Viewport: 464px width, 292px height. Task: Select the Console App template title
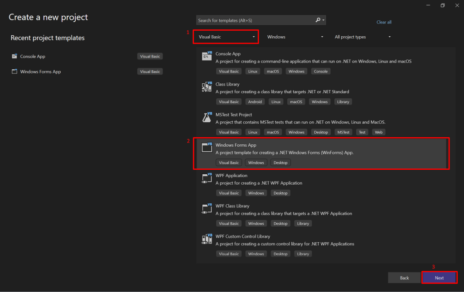228,54
